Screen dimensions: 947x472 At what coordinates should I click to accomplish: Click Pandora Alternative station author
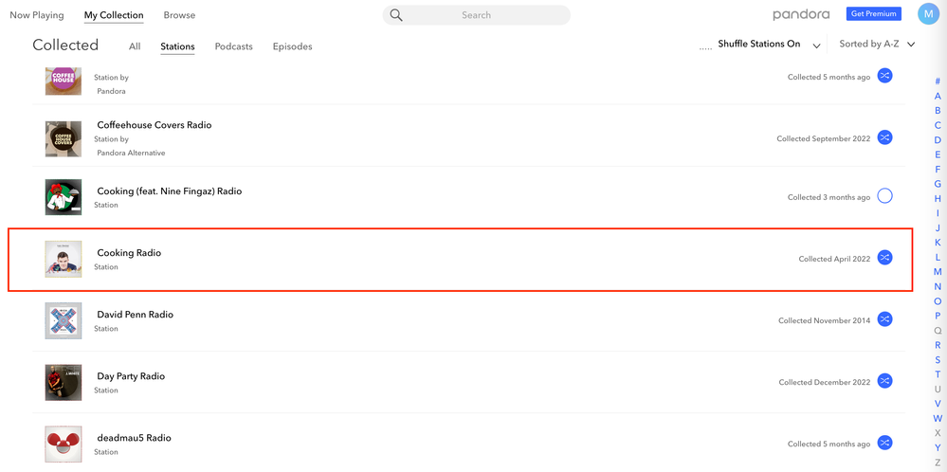(131, 153)
